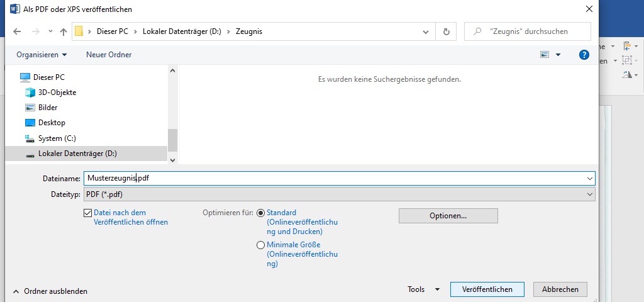Screen dimensions: 644x302
Task: Click the change view icon
Action: tap(545, 55)
